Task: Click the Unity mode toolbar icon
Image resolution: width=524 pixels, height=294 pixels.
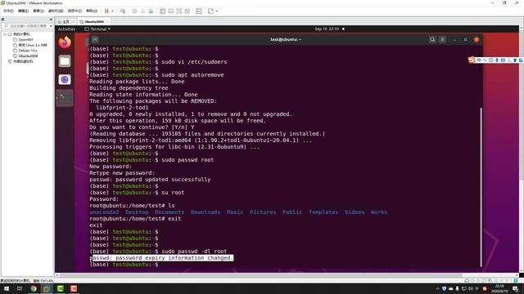Action: (x=187, y=11)
